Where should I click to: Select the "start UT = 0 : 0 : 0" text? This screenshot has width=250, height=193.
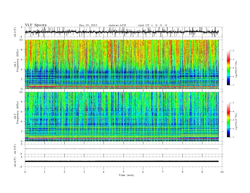coord(152,25)
